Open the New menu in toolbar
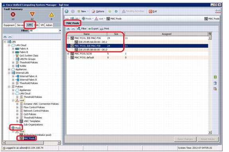The width and height of the screenshot is (229, 152). [x=83, y=11]
